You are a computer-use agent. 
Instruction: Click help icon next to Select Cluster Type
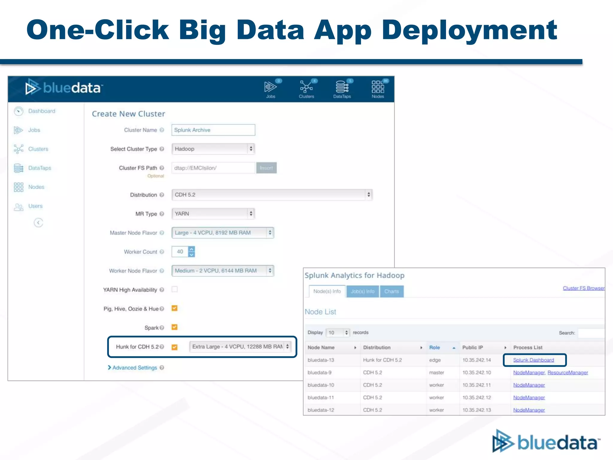pyautogui.click(x=162, y=149)
